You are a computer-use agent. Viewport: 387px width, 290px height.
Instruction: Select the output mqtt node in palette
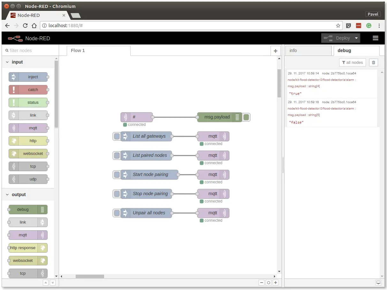coord(28,235)
